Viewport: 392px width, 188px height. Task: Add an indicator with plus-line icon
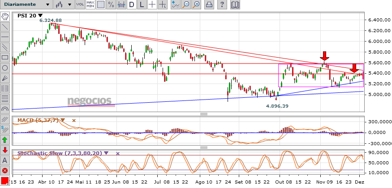click(176, 4)
